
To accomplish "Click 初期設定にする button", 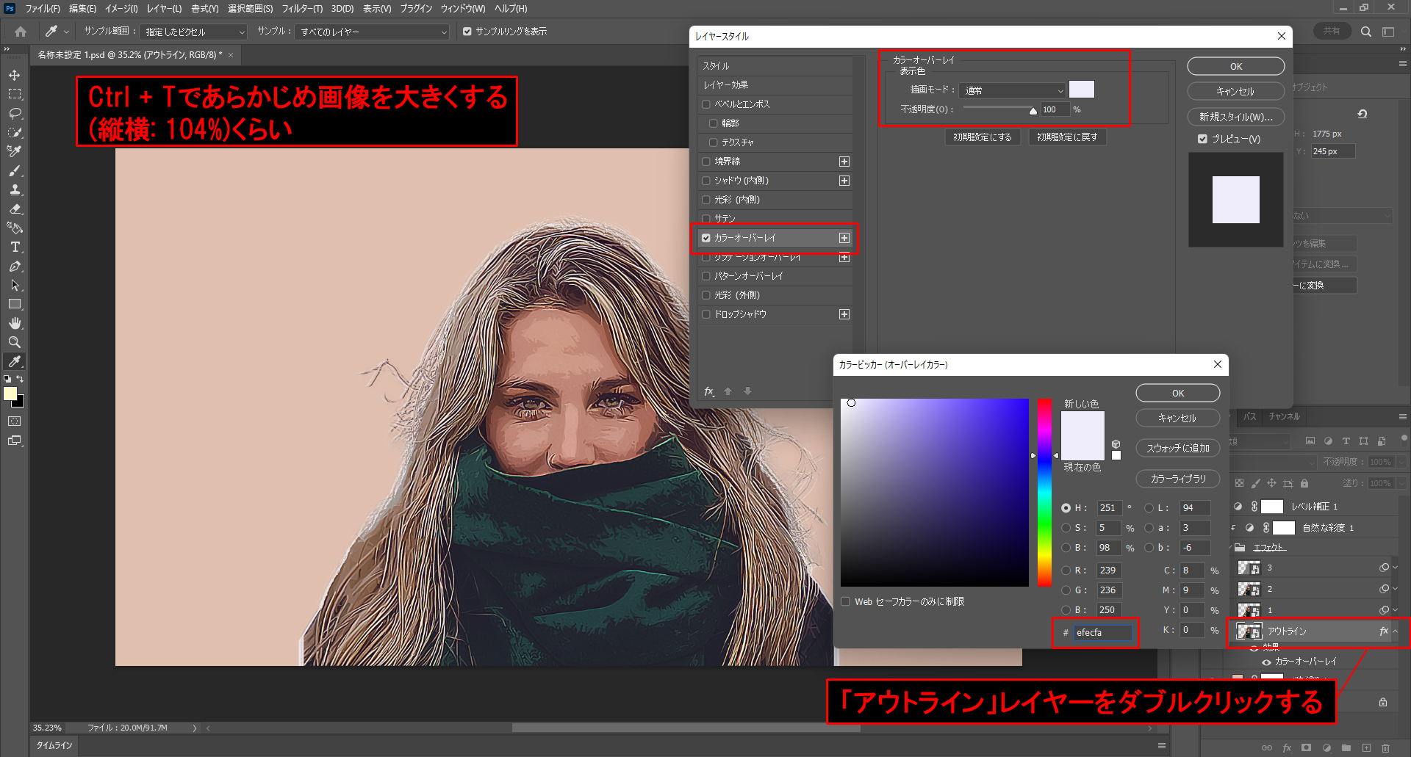I will click(982, 137).
